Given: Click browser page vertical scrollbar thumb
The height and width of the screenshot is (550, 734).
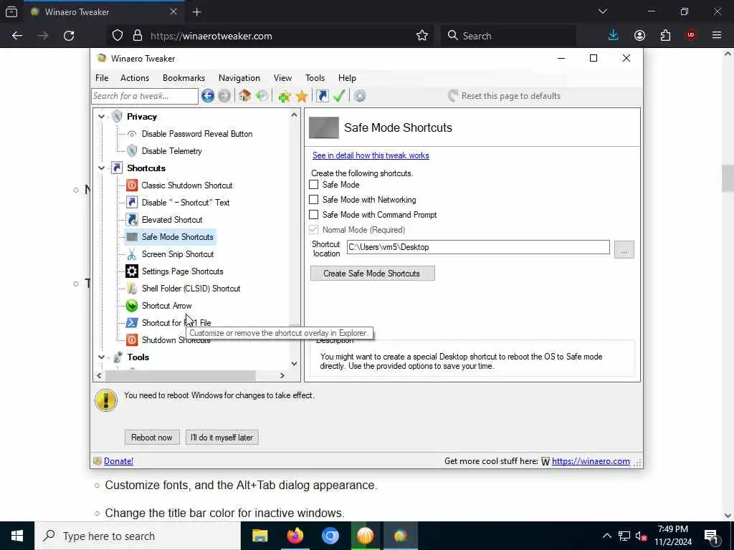Looking at the screenshot, I should [x=728, y=178].
